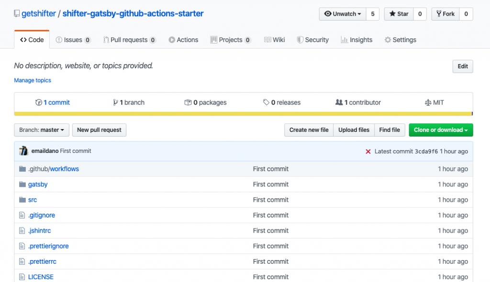
Task: Open the Projects tab
Action: pos(231,40)
